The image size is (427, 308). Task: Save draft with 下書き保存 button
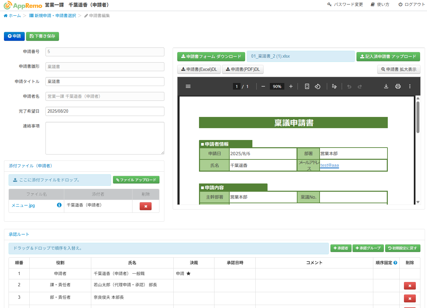(43, 36)
